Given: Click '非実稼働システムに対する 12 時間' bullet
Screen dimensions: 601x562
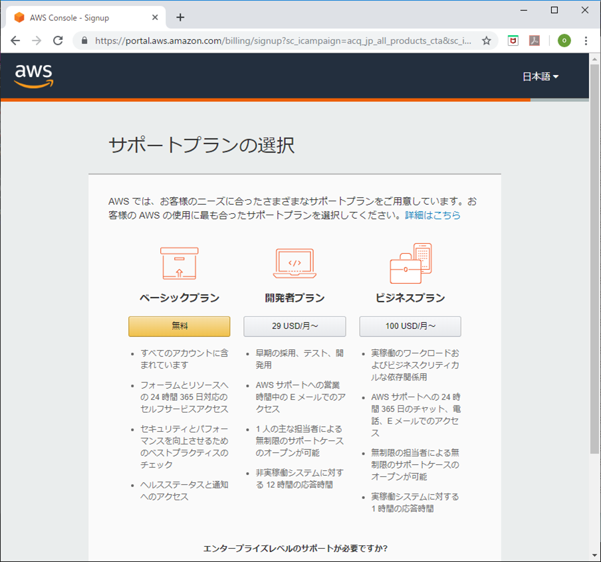Looking at the screenshot, I should point(300,478).
